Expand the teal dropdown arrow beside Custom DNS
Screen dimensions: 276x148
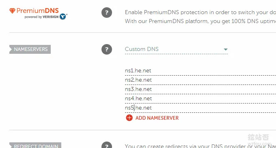tap(226, 49)
